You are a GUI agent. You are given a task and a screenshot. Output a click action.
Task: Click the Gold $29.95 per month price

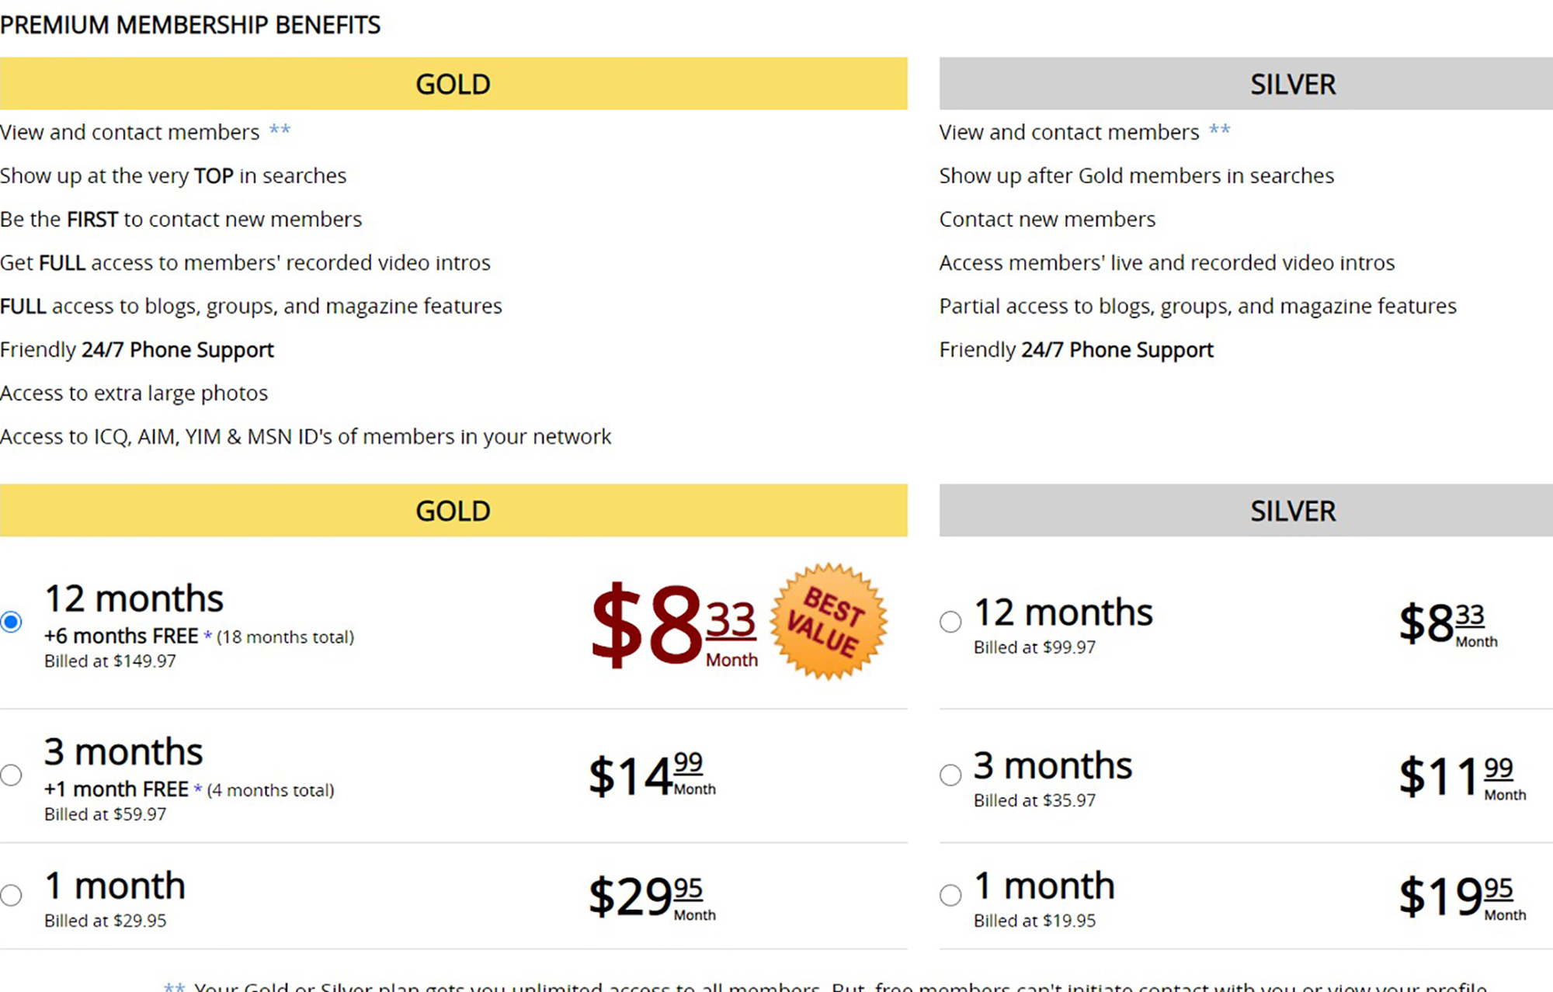[652, 897]
